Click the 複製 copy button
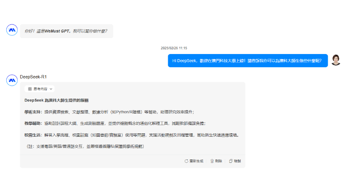 coord(235,161)
